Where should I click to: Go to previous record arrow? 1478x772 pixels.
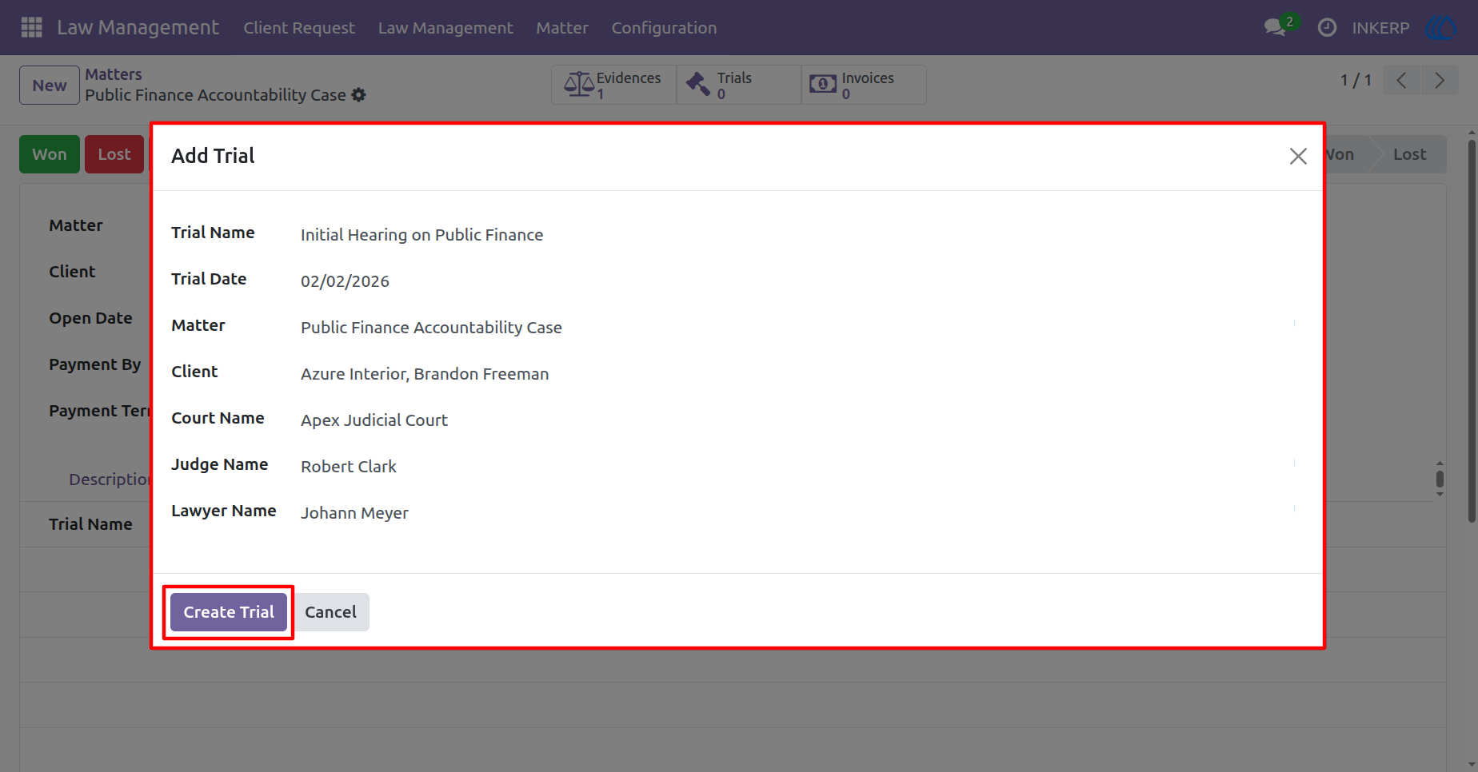[x=1401, y=80]
